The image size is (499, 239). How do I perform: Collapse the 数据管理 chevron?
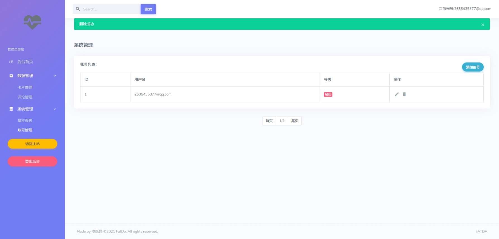(55, 76)
